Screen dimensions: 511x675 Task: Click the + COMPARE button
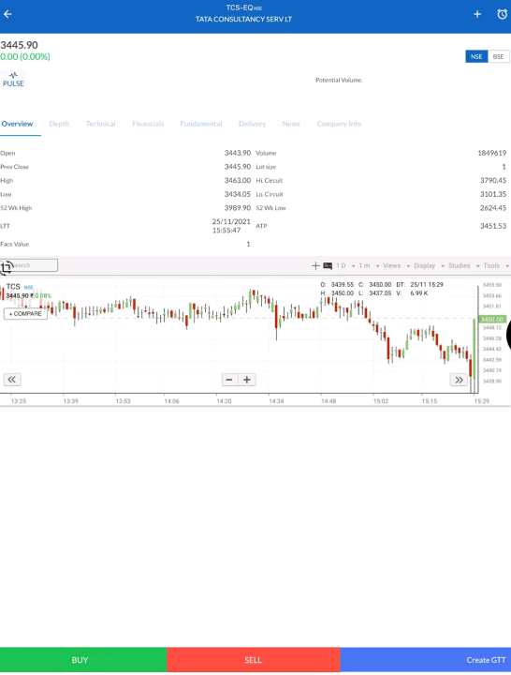pos(25,314)
